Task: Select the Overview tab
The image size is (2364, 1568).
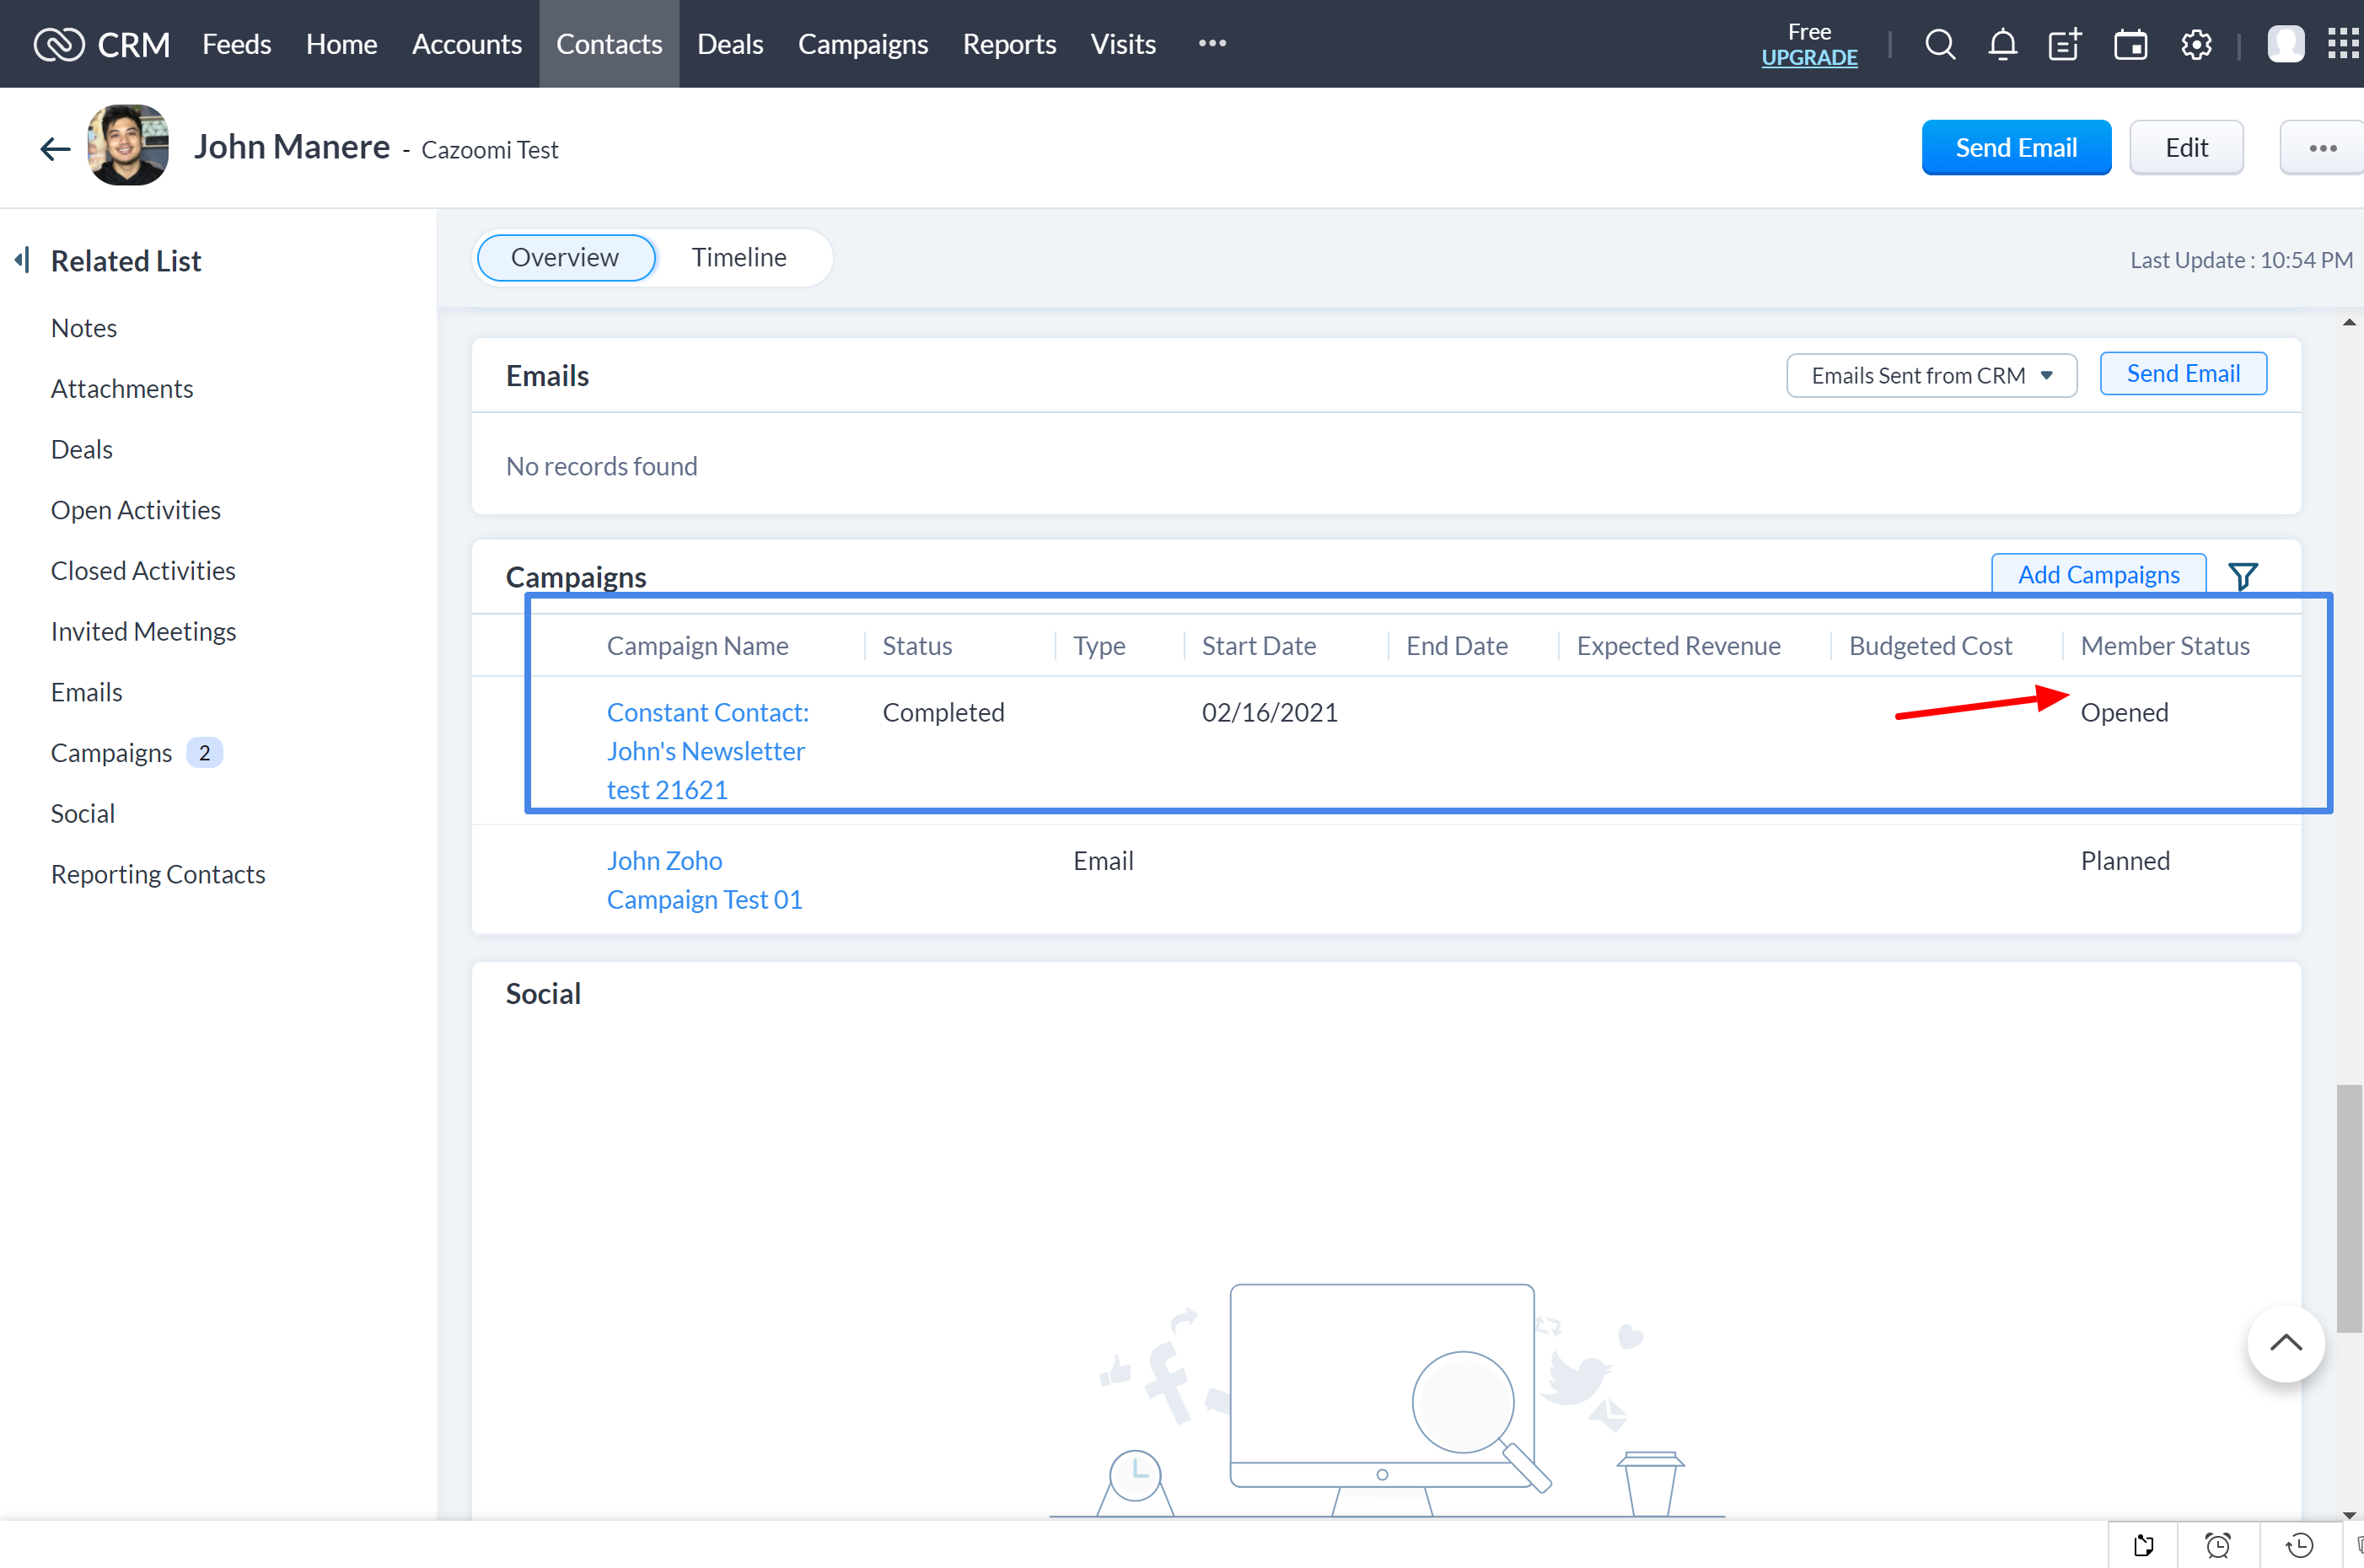Action: (x=565, y=257)
